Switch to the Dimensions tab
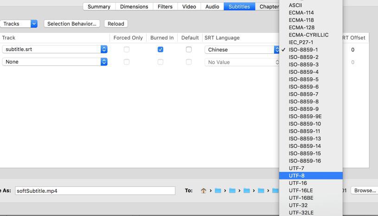The width and height of the screenshot is (378, 216). 134,6
